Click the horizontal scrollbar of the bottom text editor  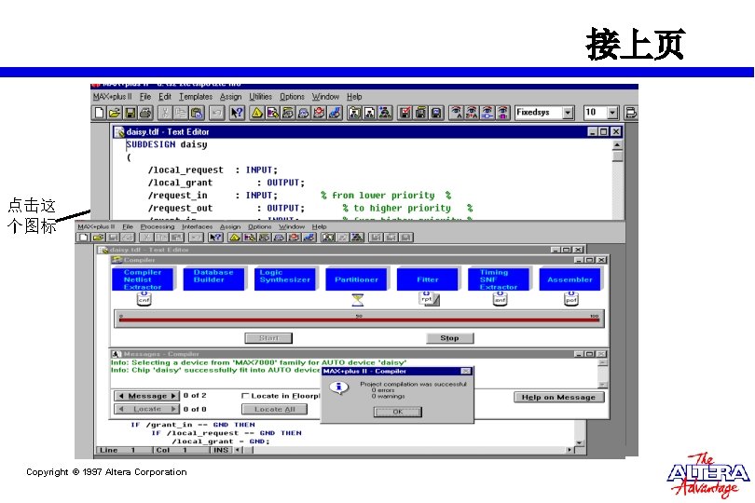point(405,450)
